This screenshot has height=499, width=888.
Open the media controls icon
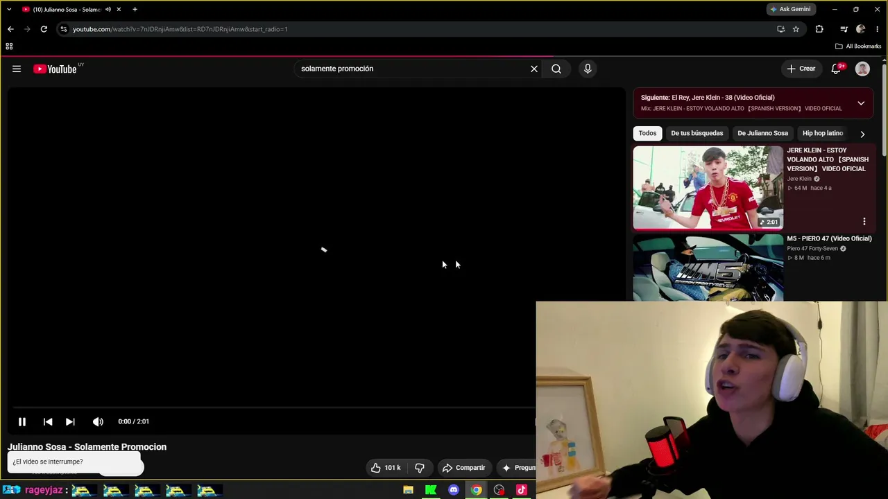coord(844,29)
